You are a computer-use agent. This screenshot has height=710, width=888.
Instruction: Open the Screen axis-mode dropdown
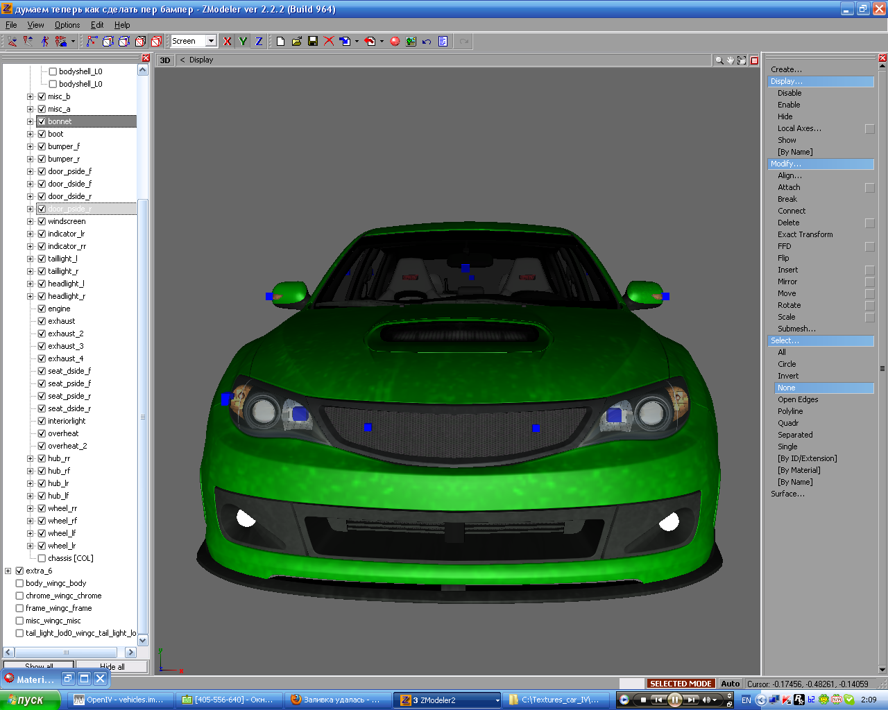tap(211, 42)
